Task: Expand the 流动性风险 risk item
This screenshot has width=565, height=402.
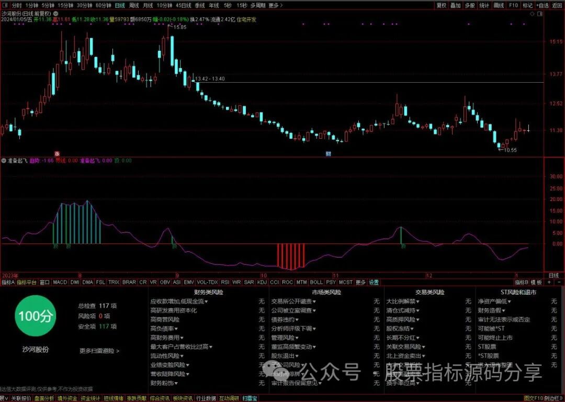Action: (x=167, y=356)
